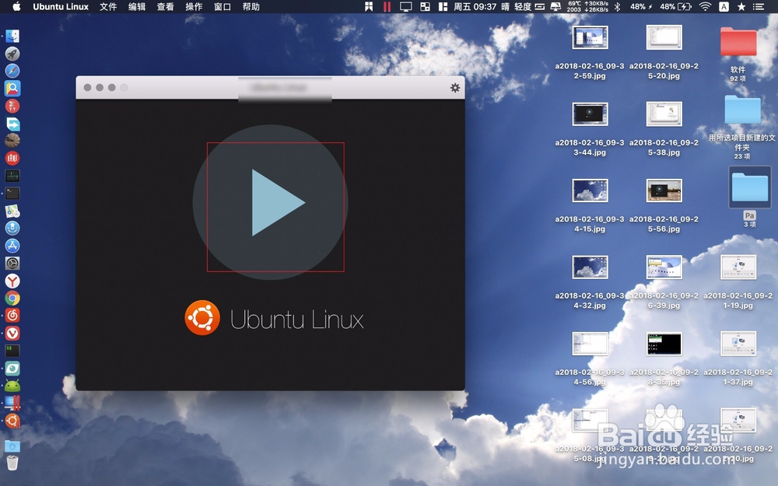Open the VM configuration gear icon

454,88
